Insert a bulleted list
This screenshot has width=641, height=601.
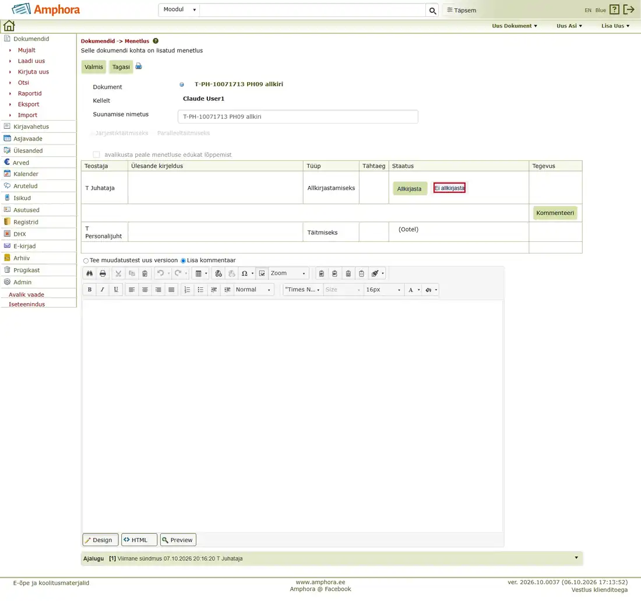(x=200, y=290)
